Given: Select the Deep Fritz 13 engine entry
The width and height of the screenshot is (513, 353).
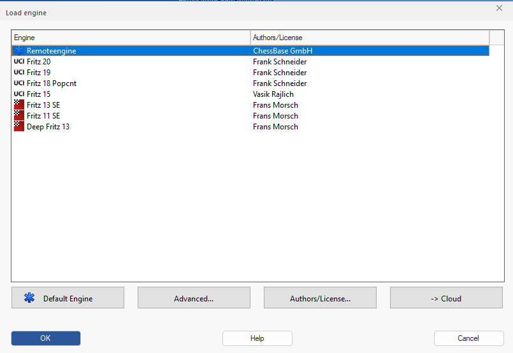Looking at the screenshot, I should click(48, 127).
